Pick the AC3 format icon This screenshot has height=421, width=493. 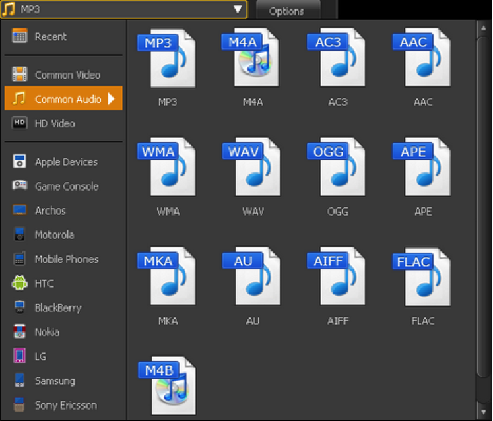click(x=337, y=59)
